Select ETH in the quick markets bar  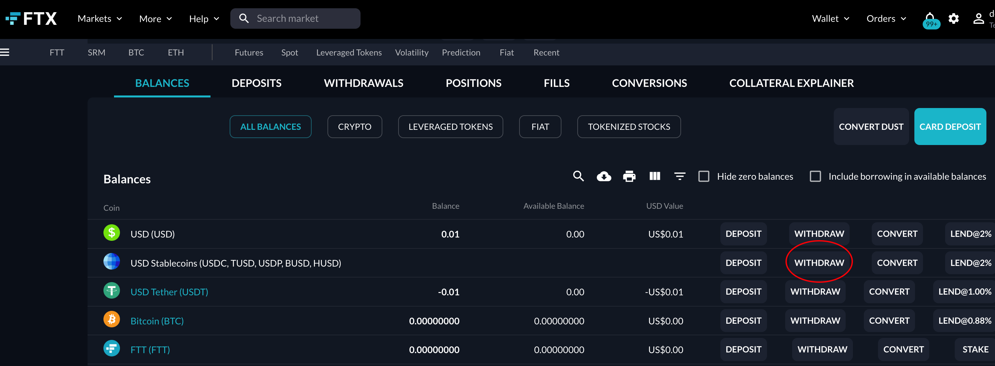coord(176,53)
